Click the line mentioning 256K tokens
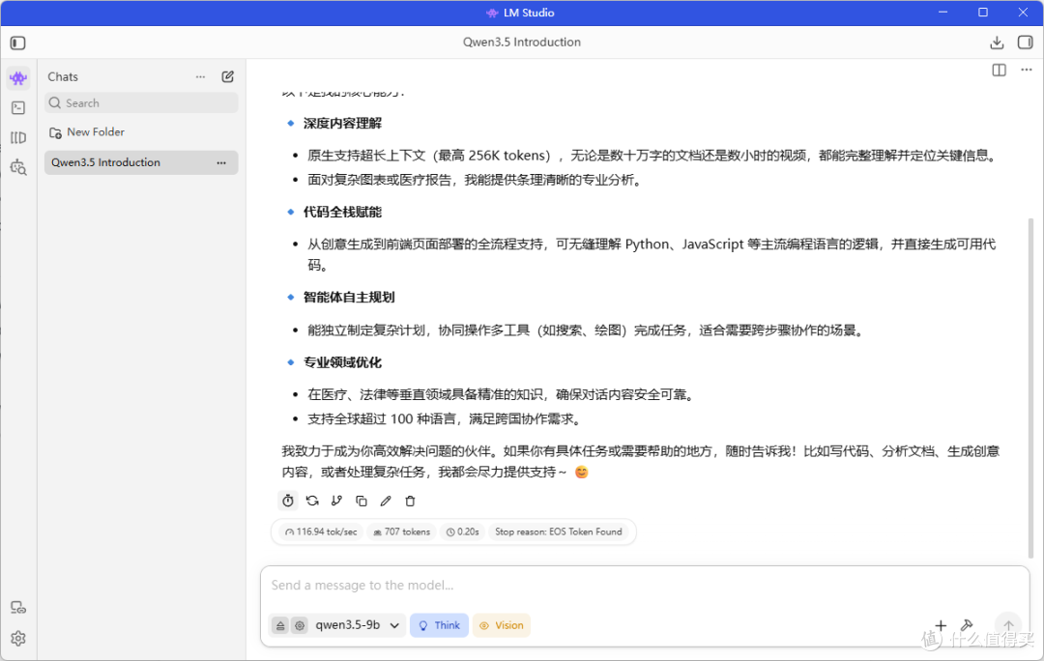Viewport: 1044px width, 661px height. click(x=652, y=155)
